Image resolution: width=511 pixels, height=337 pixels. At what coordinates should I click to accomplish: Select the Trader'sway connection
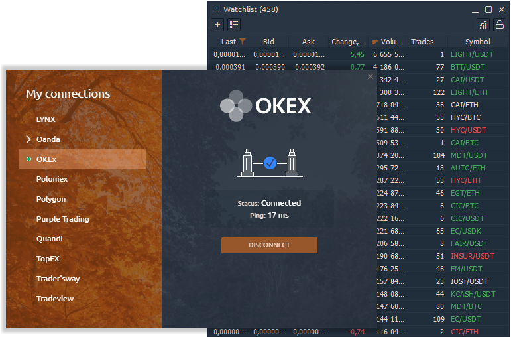(58, 279)
